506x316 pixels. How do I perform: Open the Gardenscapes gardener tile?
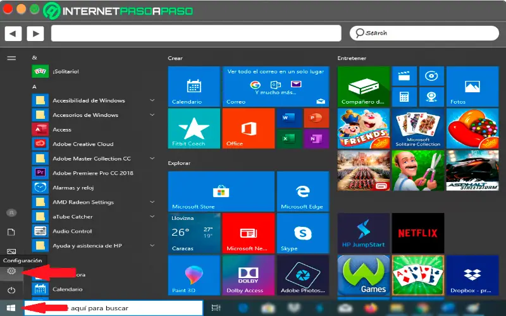pos(418,170)
